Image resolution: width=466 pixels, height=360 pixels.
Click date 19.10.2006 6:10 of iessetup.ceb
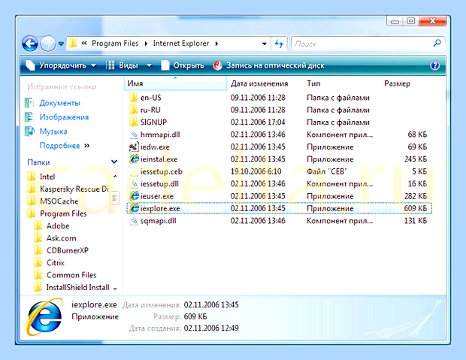tap(256, 171)
